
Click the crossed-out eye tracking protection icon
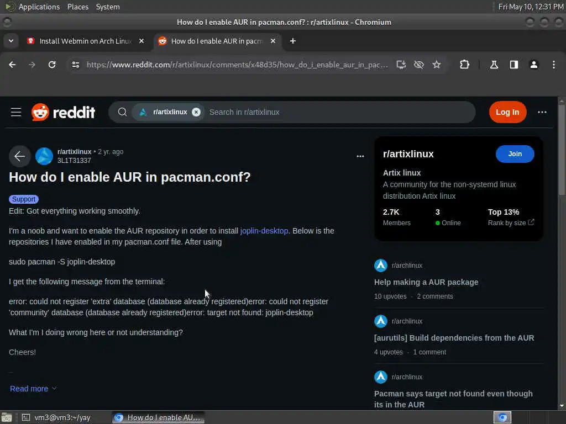tap(419, 65)
